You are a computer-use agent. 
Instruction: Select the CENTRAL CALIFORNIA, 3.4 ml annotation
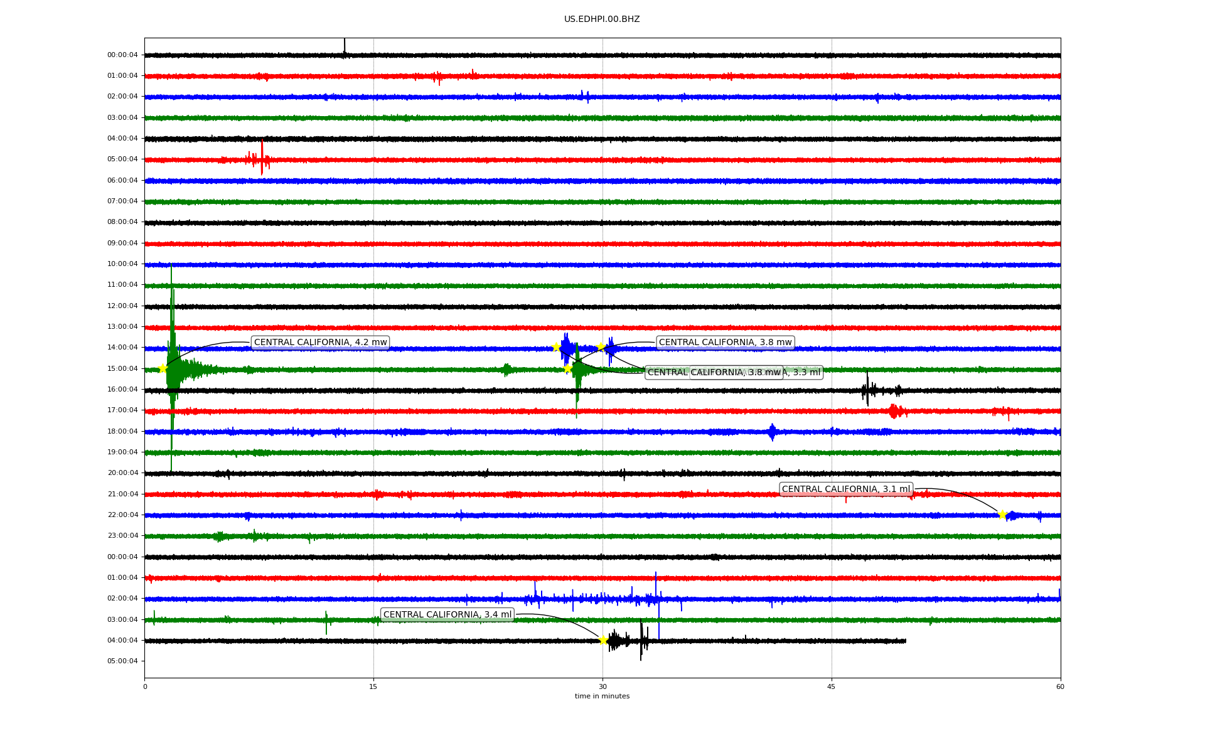pos(447,615)
